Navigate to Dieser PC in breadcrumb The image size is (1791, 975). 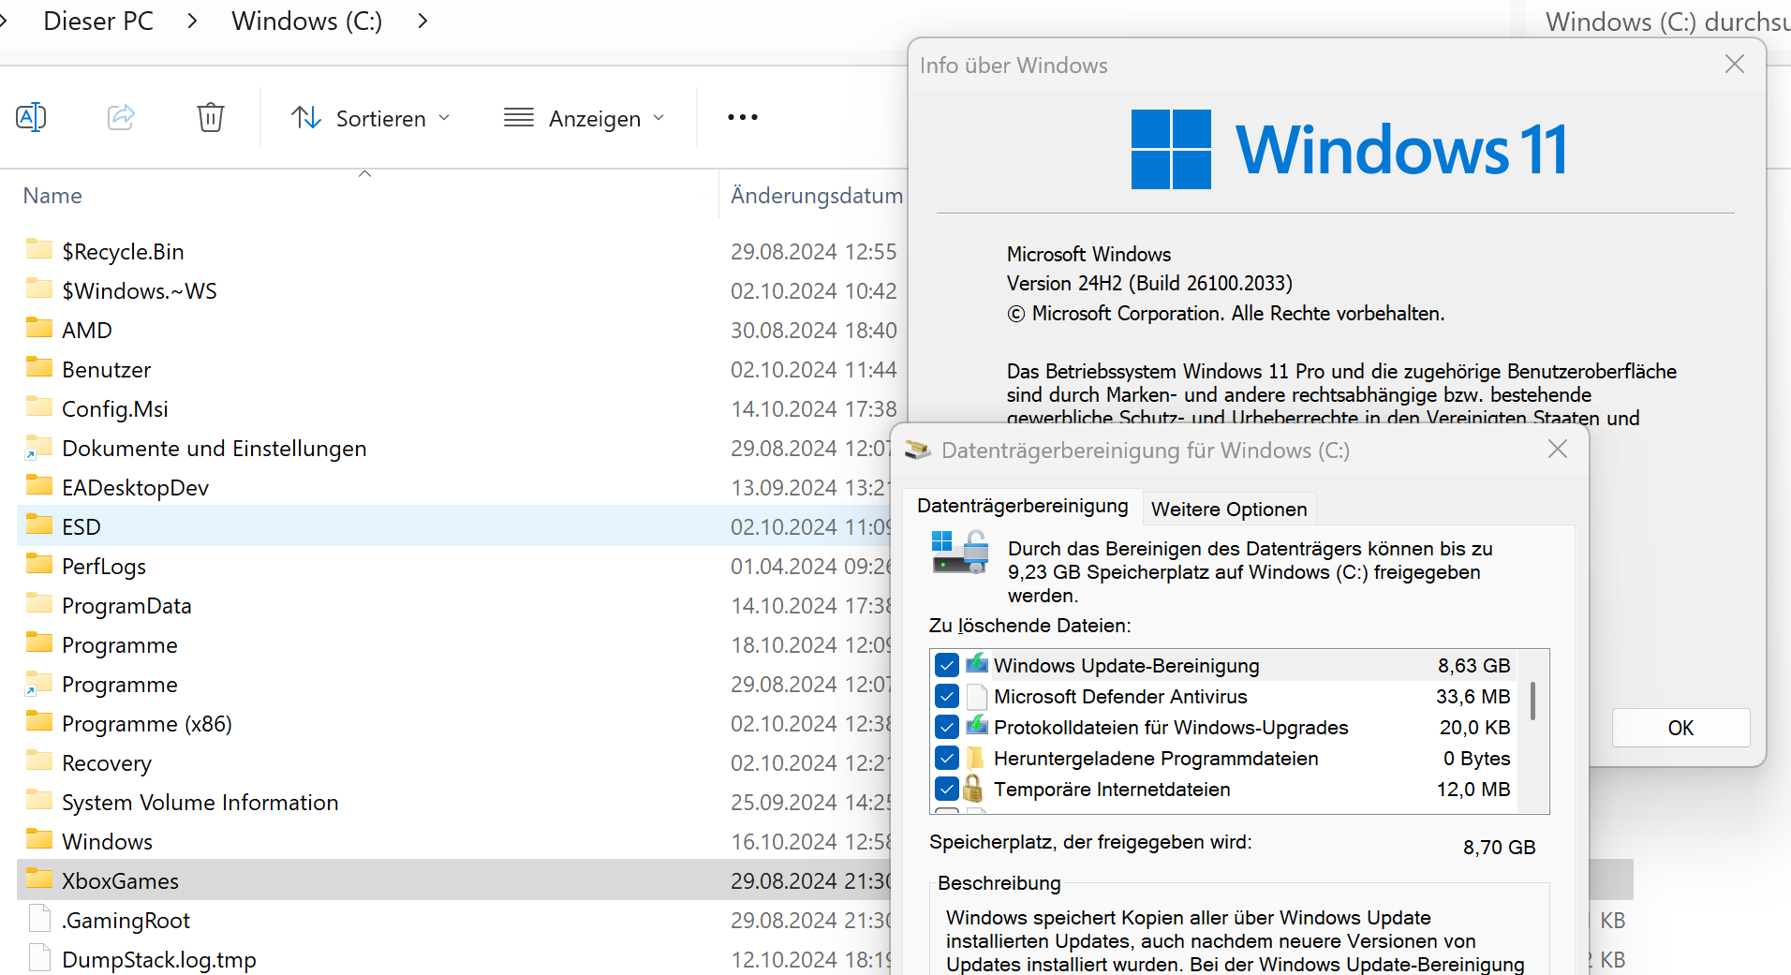pos(98,21)
